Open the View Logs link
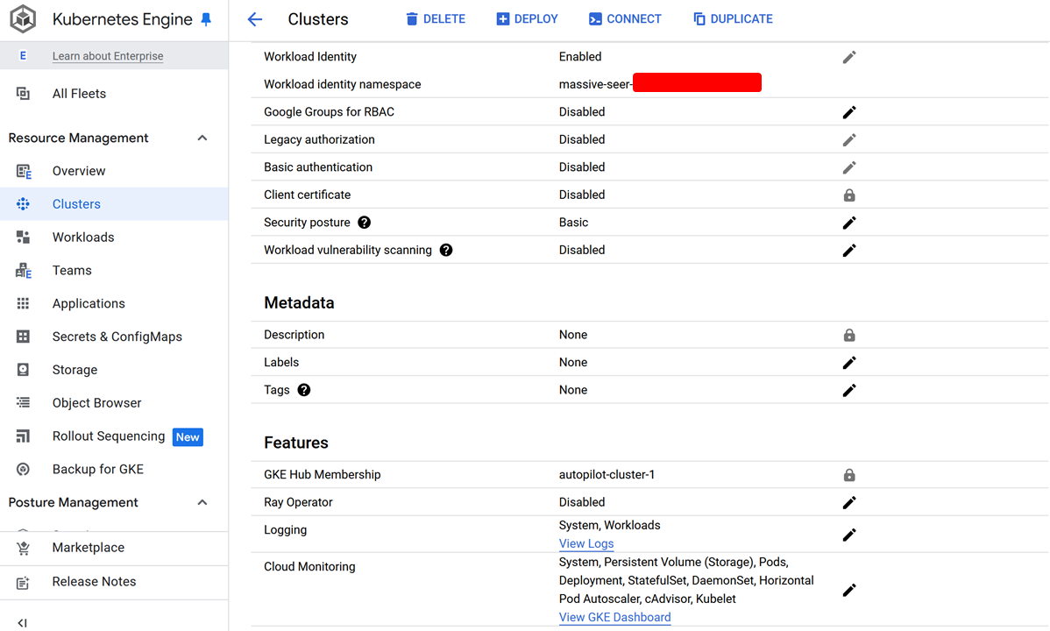Image resolution: width=1050 pixels, height=631 pixels. click(586, 543)
